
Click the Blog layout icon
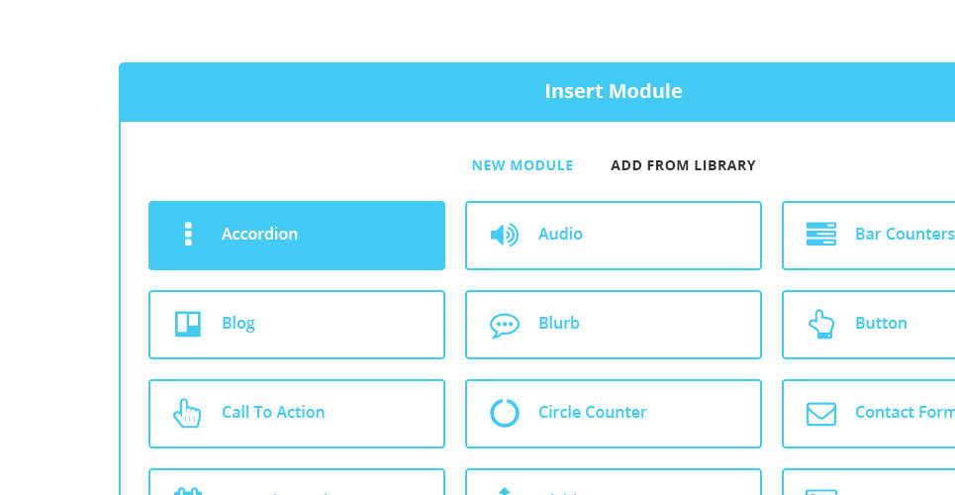pyautogui.click(x=188, y=324)
